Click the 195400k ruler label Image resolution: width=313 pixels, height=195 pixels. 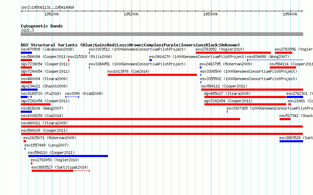[290, 14]
